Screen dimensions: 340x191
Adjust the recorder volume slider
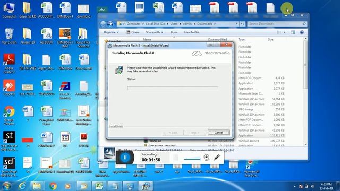(192, 159)
